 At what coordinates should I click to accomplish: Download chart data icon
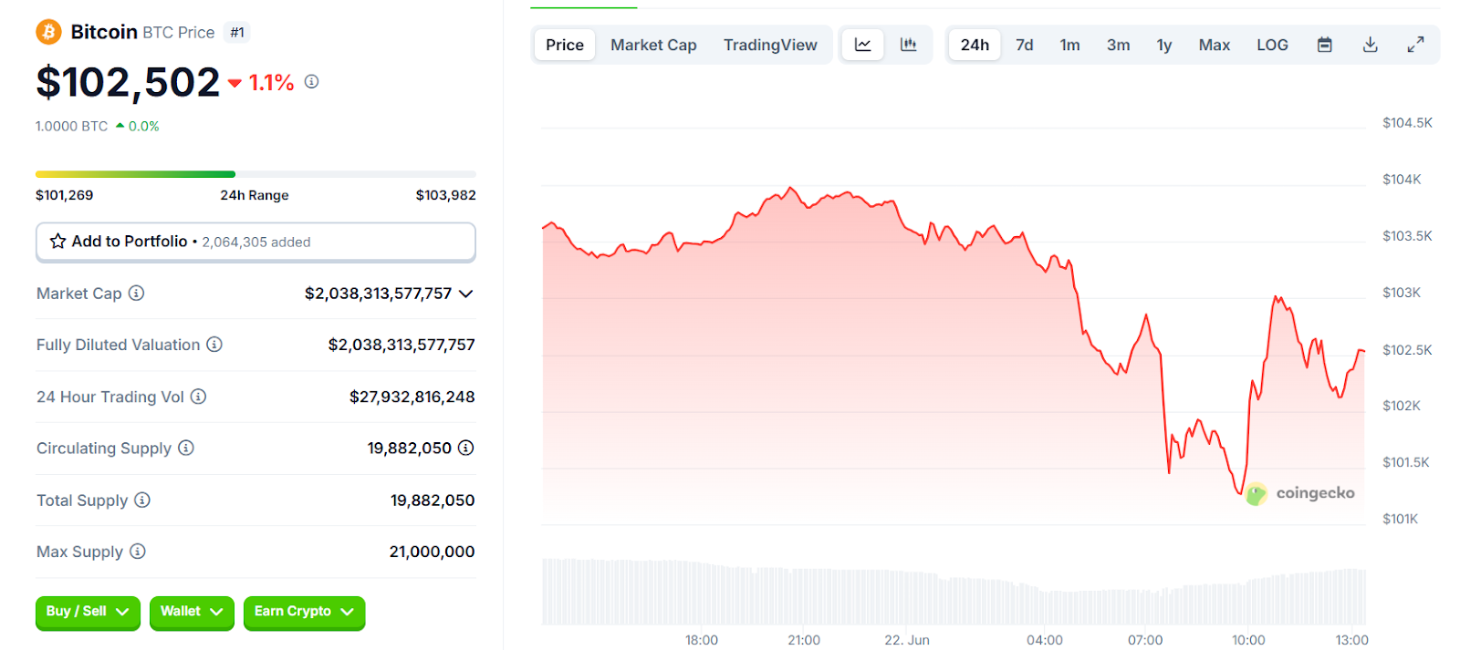1370,45
